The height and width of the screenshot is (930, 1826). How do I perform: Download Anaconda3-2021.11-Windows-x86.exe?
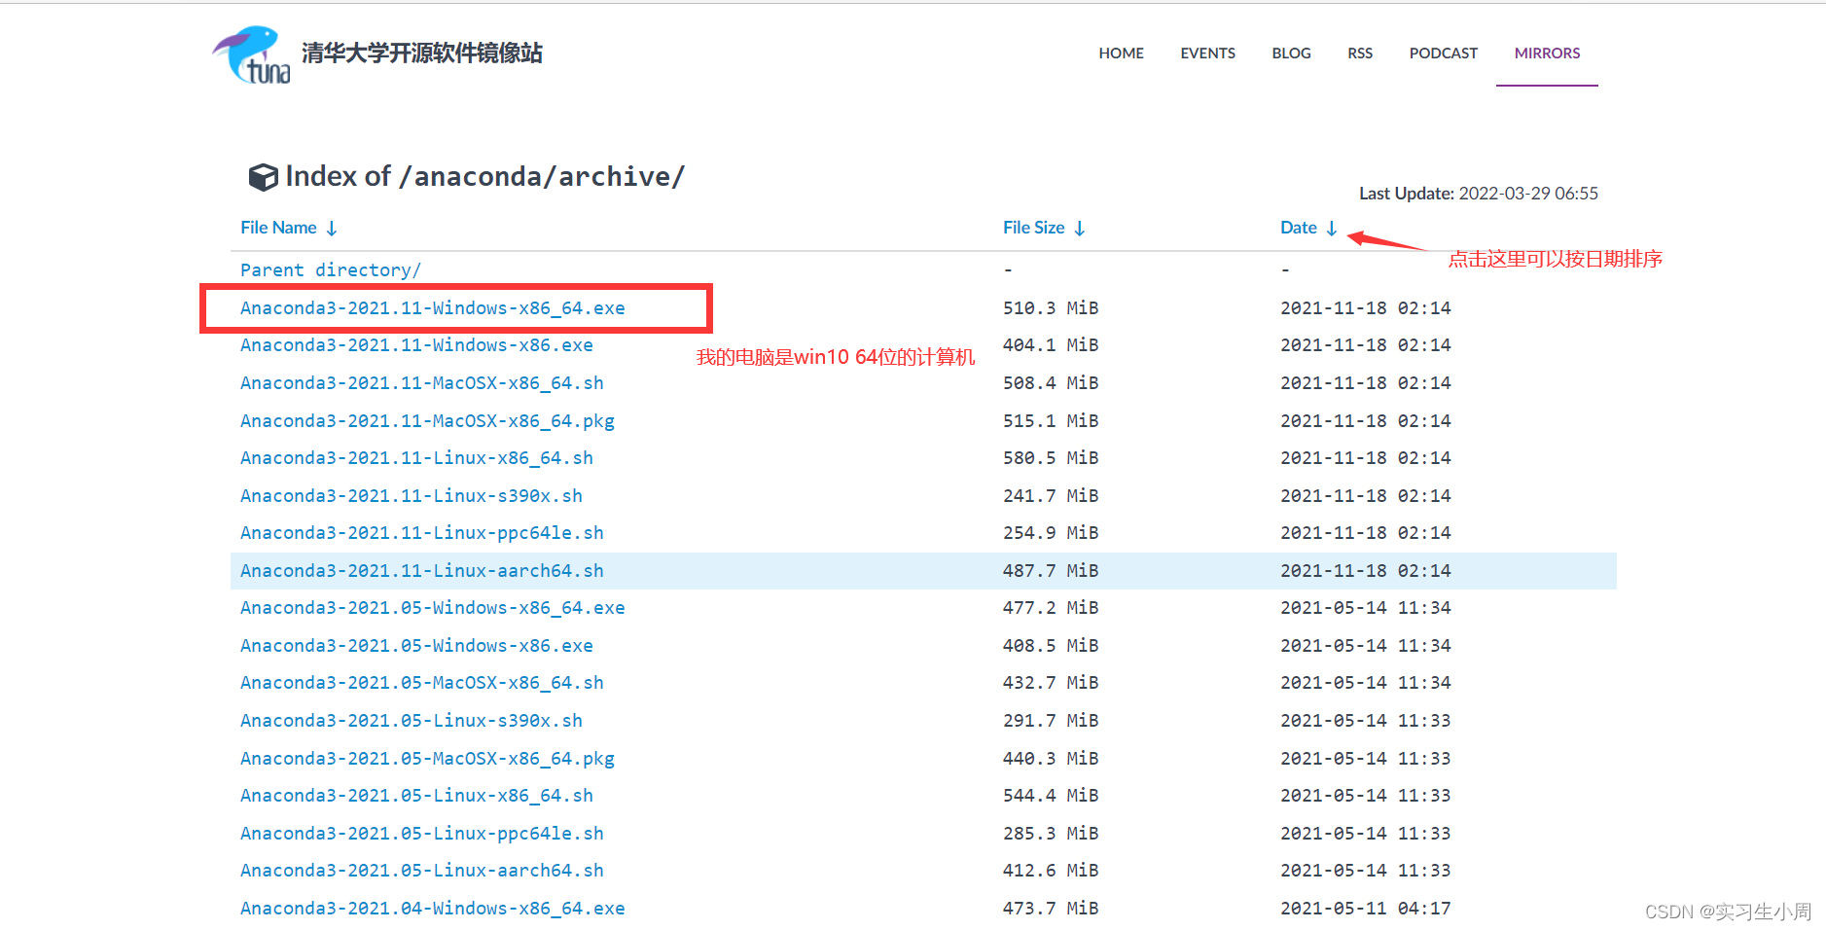416,345
